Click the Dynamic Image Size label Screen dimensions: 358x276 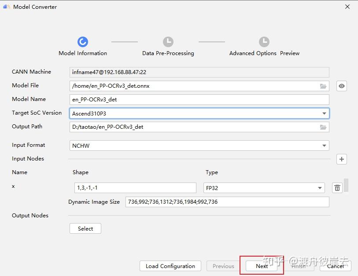tap(94, 202)
